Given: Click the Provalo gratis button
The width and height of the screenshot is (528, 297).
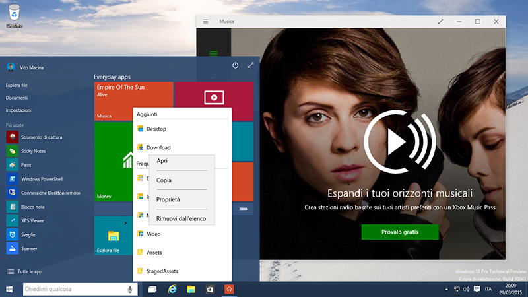Looking at the screenshot, I should [x=400, y=232].
